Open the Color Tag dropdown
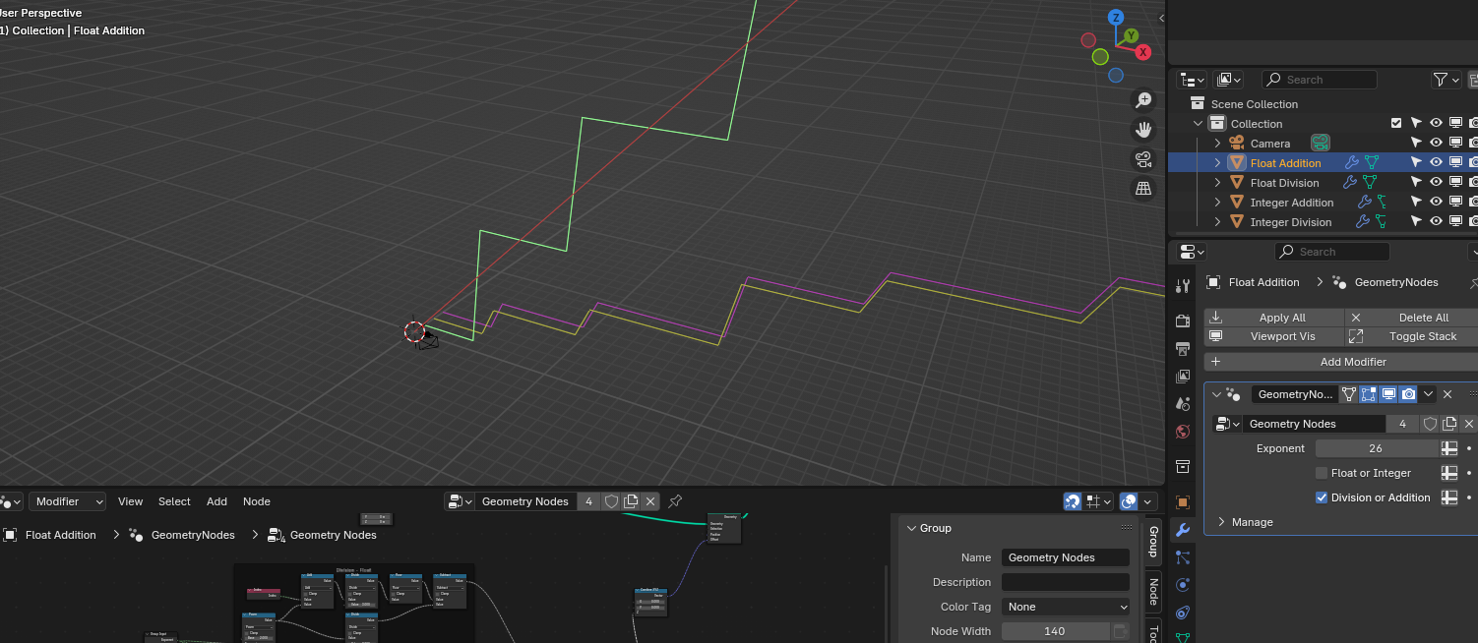Image resolution: width=1478 pixels, height=643 pixels. coord(1065,607)
